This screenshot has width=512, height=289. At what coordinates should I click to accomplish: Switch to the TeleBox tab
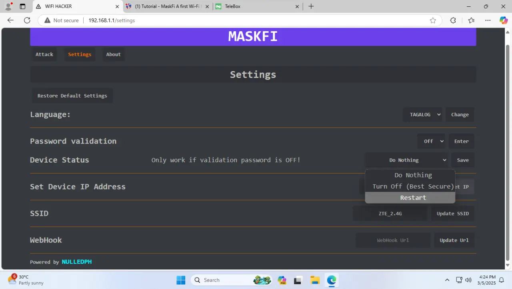tap(258, 6)
